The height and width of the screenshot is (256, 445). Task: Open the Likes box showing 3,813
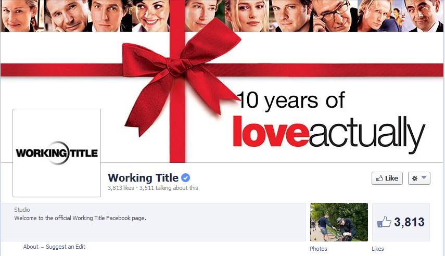tap(401, 222)
